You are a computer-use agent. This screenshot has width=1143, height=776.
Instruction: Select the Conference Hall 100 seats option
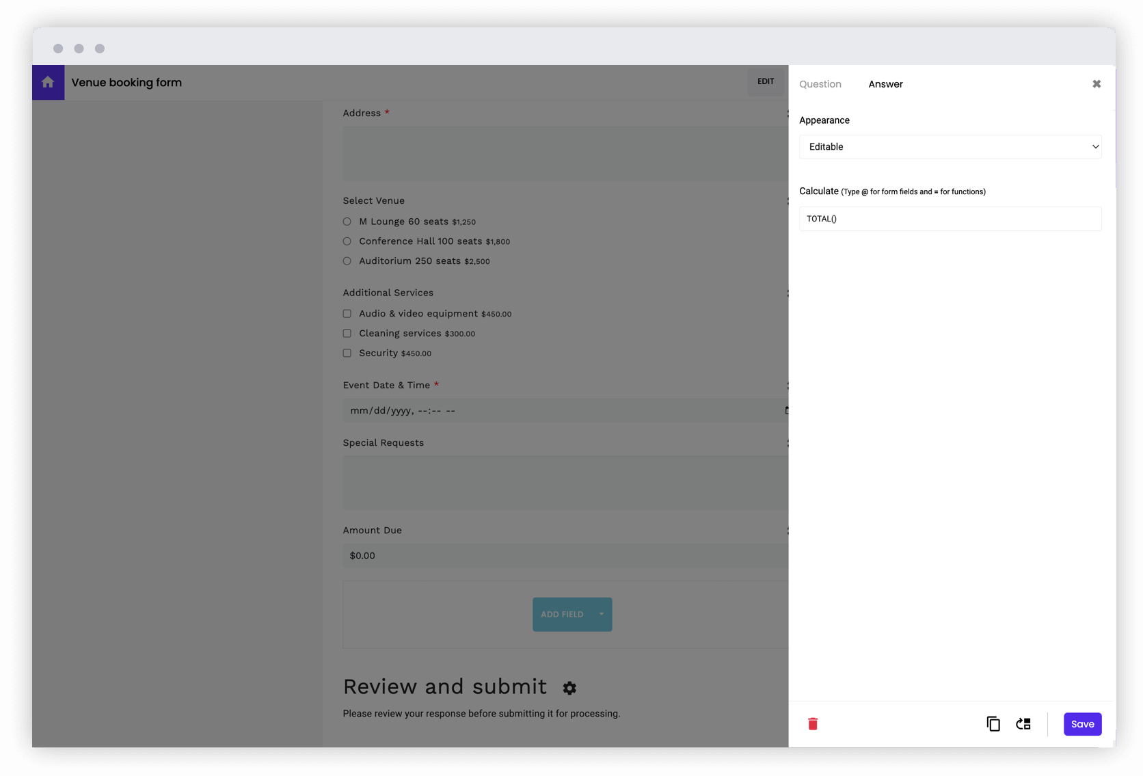(x=347, y=241)
